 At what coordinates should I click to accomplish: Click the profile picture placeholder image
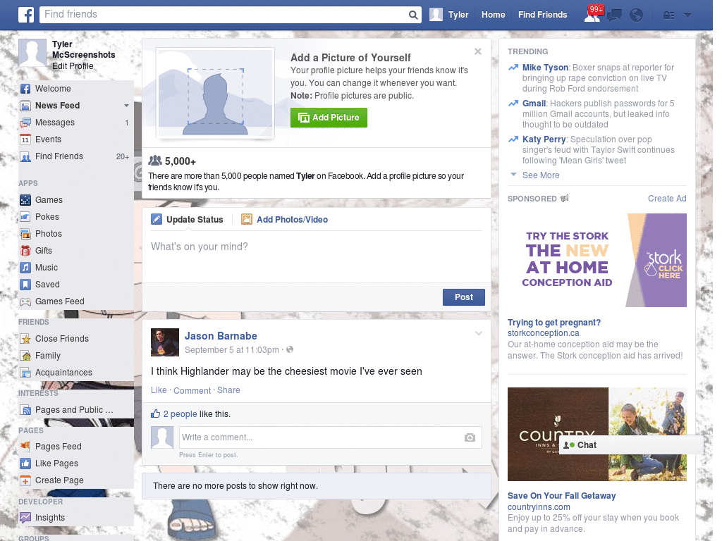click(215, 94)
